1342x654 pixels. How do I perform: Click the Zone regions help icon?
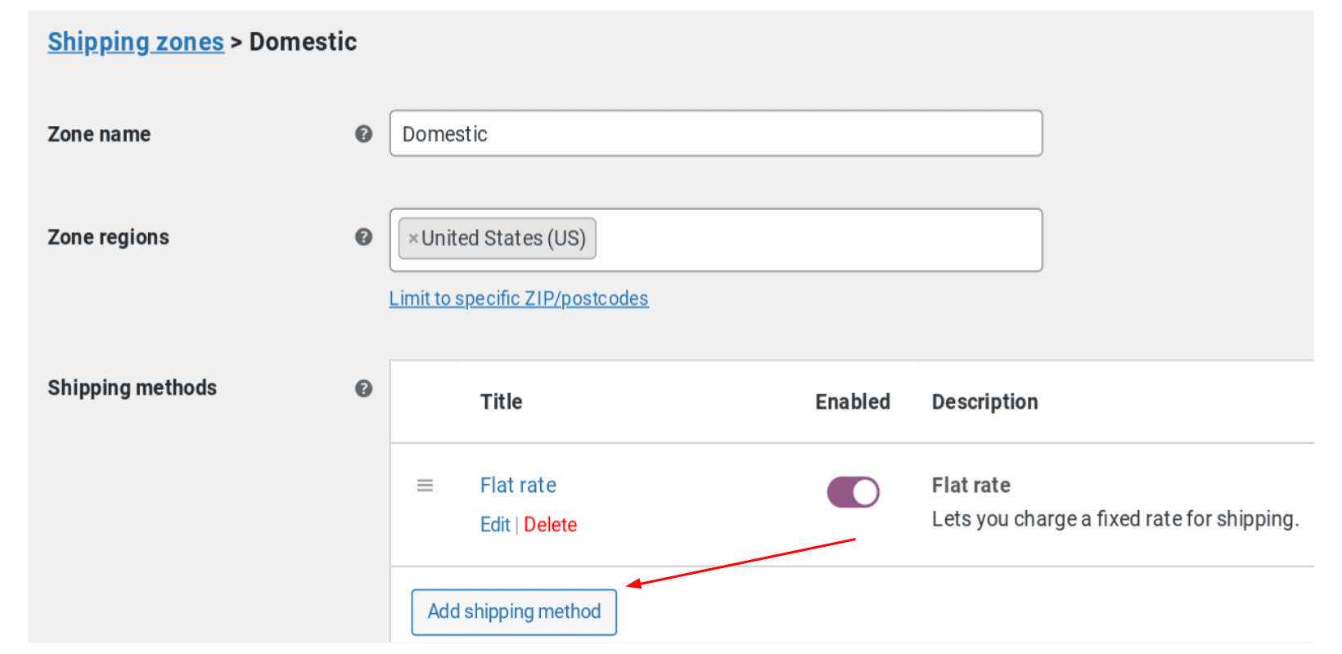[x=364, y=236]
